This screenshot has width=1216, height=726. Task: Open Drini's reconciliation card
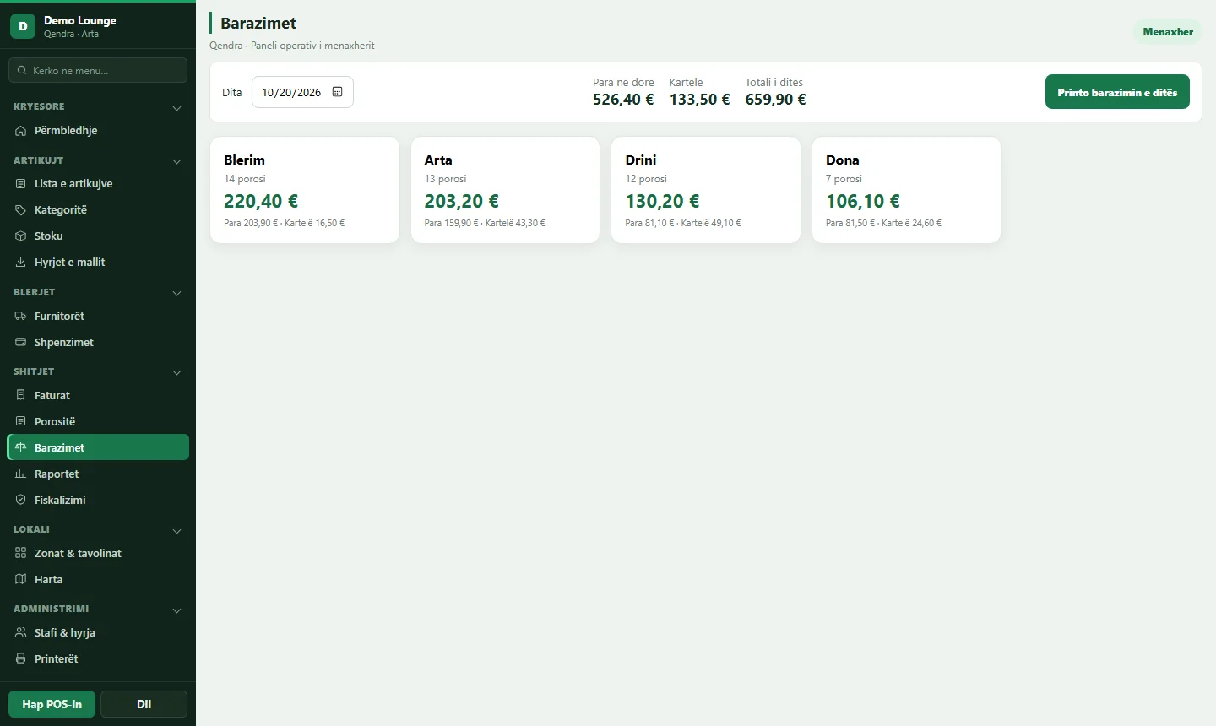(706, 190)
